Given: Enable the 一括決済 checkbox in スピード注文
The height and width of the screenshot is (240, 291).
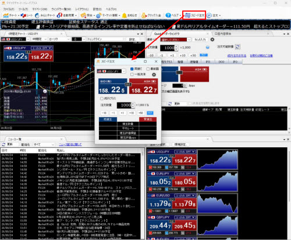Looking at the screenshot, I should [132, 74].
